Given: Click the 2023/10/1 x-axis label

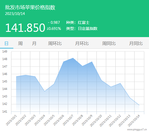Looking at the screenshot, I should pos(11,120).
